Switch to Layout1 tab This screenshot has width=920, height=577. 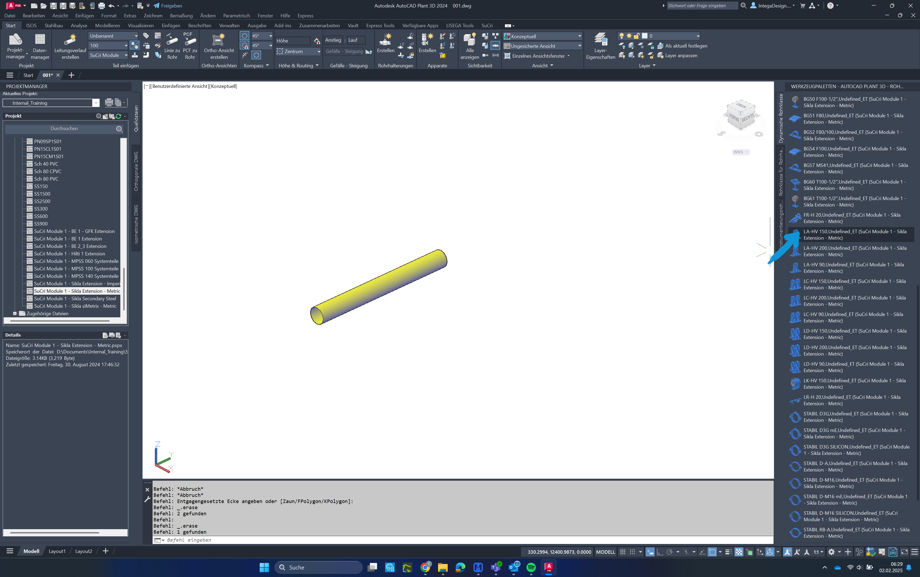[x=57, y=551]
